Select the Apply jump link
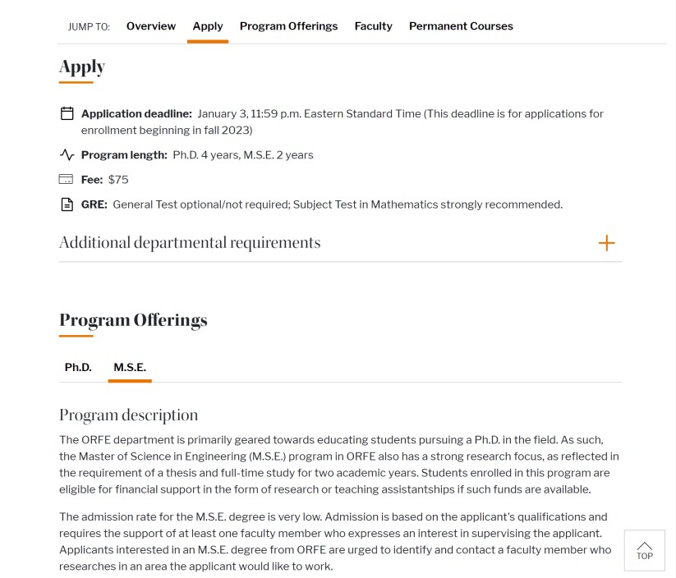 pos(208,26)
